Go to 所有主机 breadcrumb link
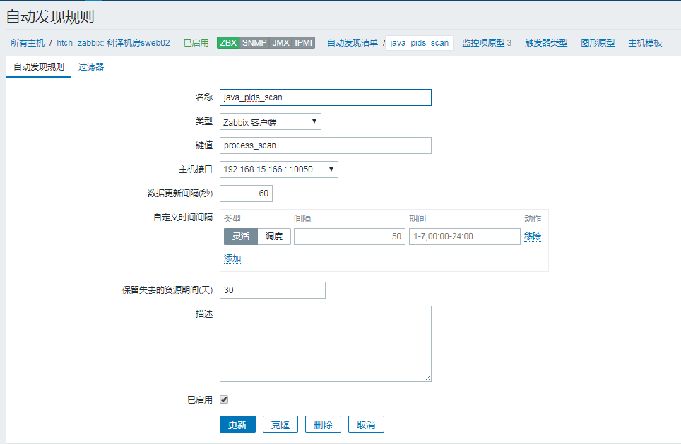 [28, 42]
